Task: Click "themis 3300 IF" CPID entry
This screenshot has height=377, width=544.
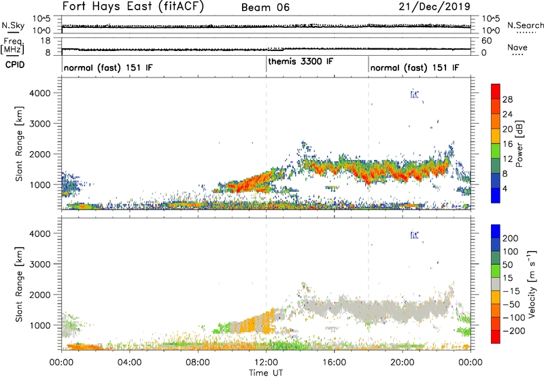Action: pos(301,62)
